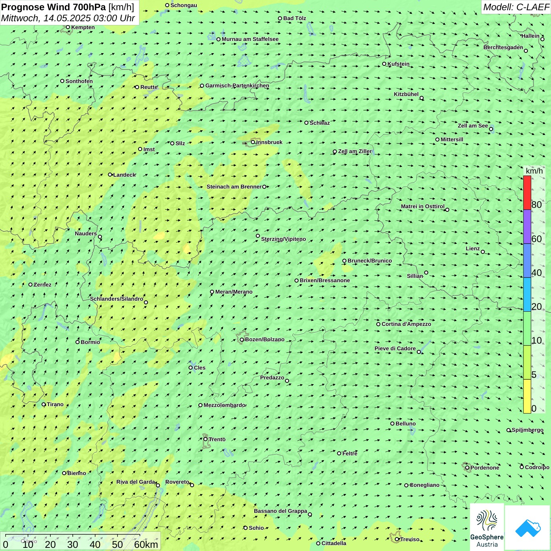551x551 pixels.
Task: Click the Kufstein location marker
Action: (384, 64)
